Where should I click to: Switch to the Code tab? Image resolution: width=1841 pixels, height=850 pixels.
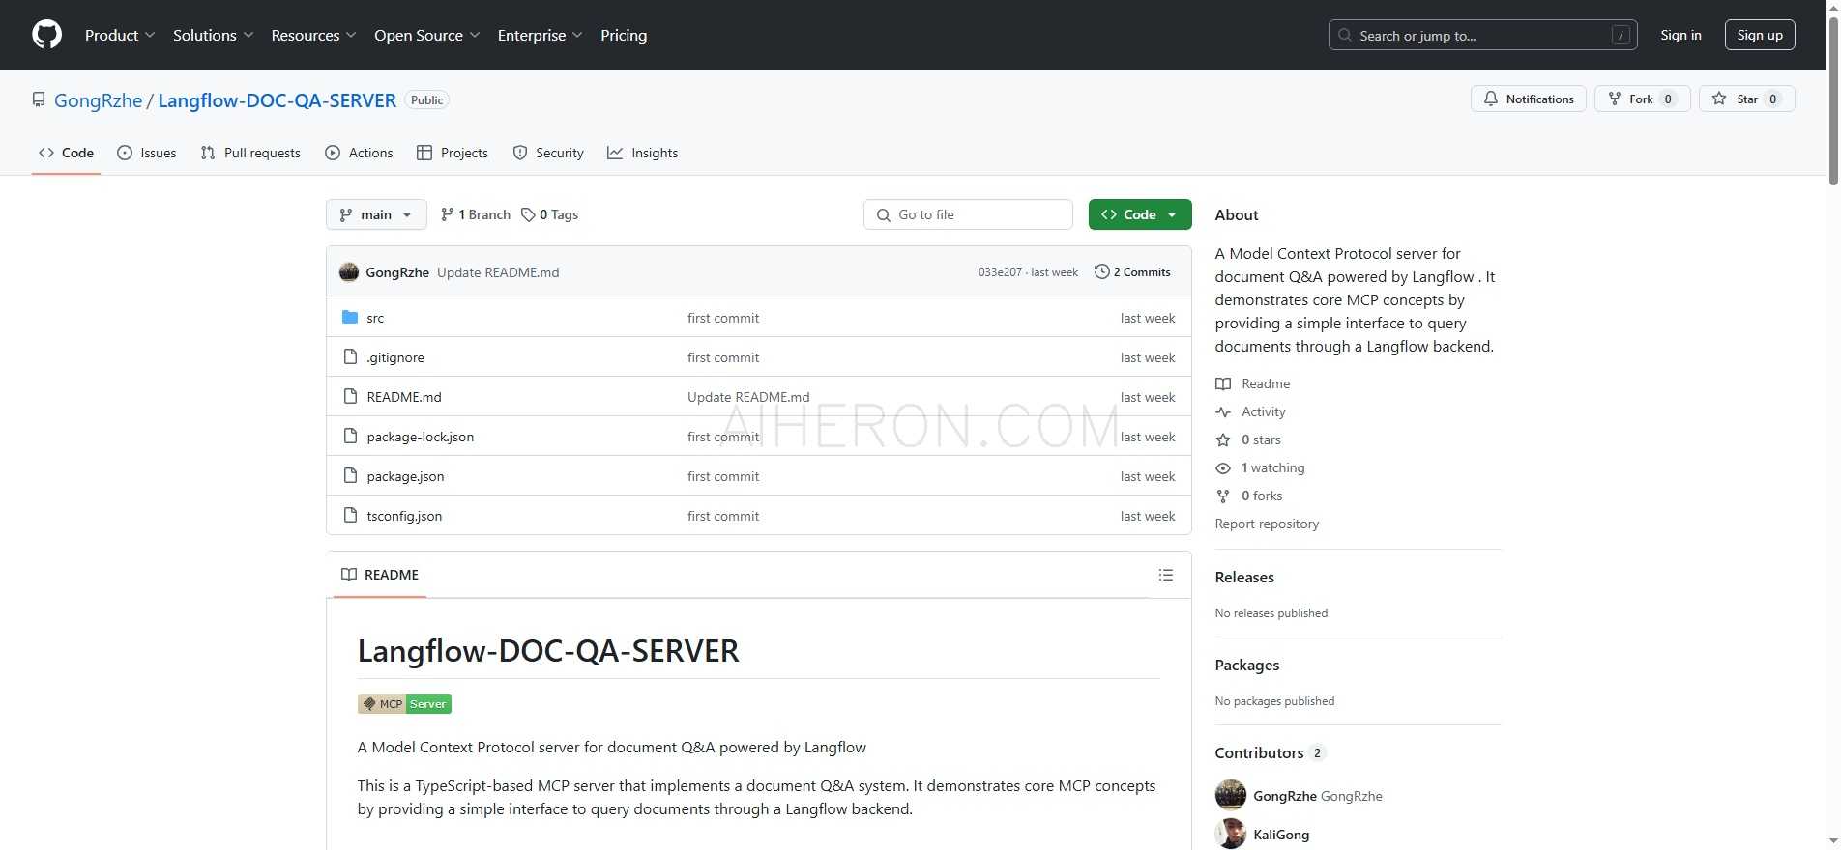pos(66,153)
